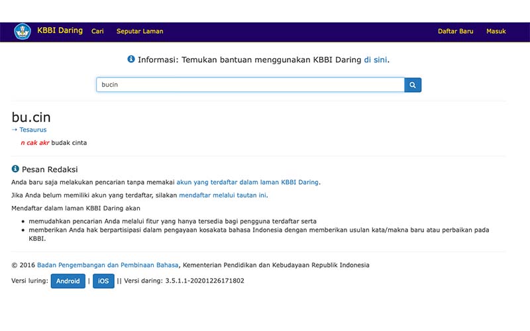Viewport: 530px width, 331px height.
Task: Click bullet 'memberikan Anda hak berpartisipasi'
Action: click(x=259, y=234)
